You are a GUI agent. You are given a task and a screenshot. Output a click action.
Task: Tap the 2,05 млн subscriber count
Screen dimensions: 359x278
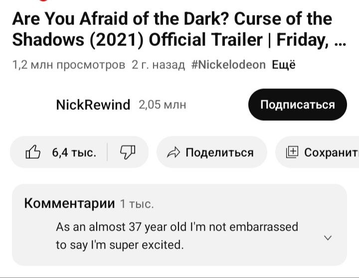[x=162, y=105]
